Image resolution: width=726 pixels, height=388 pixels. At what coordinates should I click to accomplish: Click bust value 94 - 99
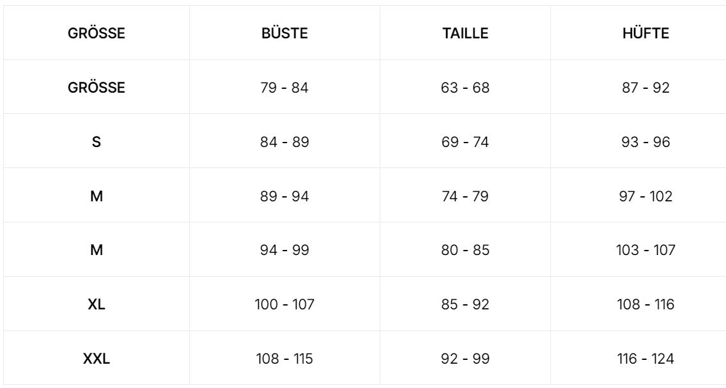click(x=284, y=250)
